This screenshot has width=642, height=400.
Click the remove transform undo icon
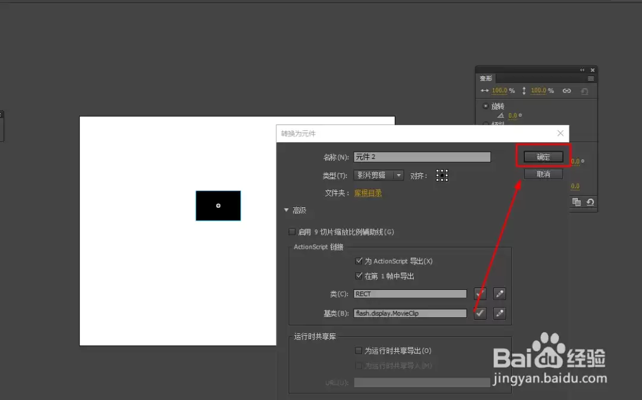coord(590,202)
